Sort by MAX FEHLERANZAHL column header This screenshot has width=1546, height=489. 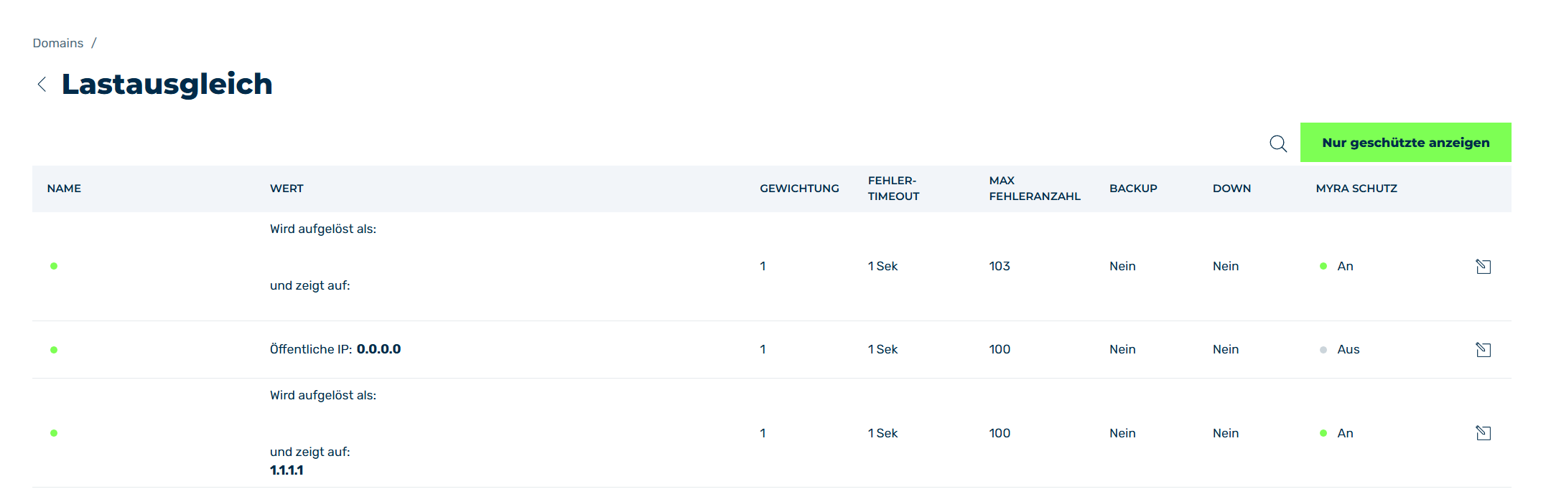coord(1034,189)
